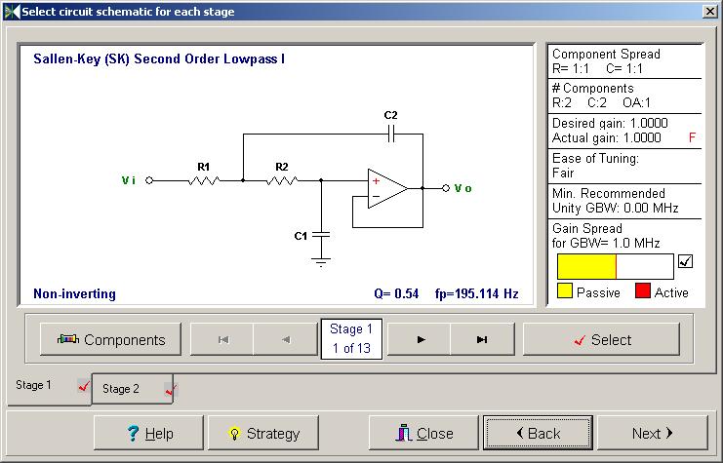Screen dimensions: 723x463
Task: Click the yellow Passive legend swatch
Action: 565,291
